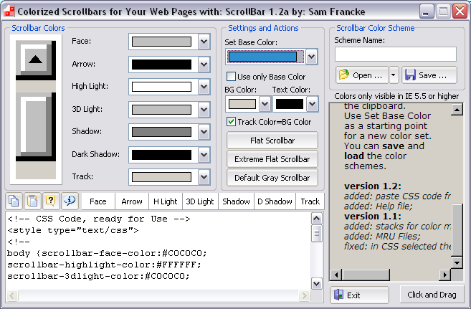Select the Arrow tab
The width and height of the screenshot is (471, 309).
(132, 201)
